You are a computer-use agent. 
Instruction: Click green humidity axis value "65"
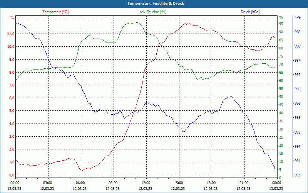(x=281, y=73)
